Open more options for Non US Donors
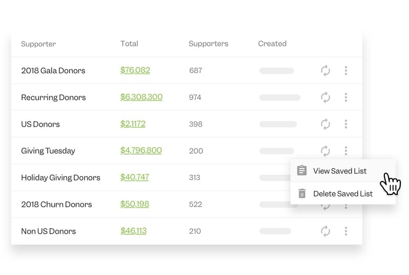This screenshot has height=275, width=409. click(x=346, y=231)
